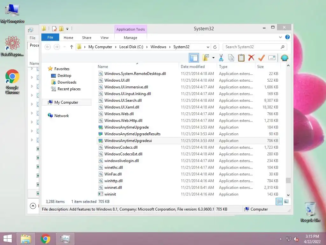Expand the arrow after Windows breadcrumb
The height and width of the screenshot is (245, 326).
170,47
